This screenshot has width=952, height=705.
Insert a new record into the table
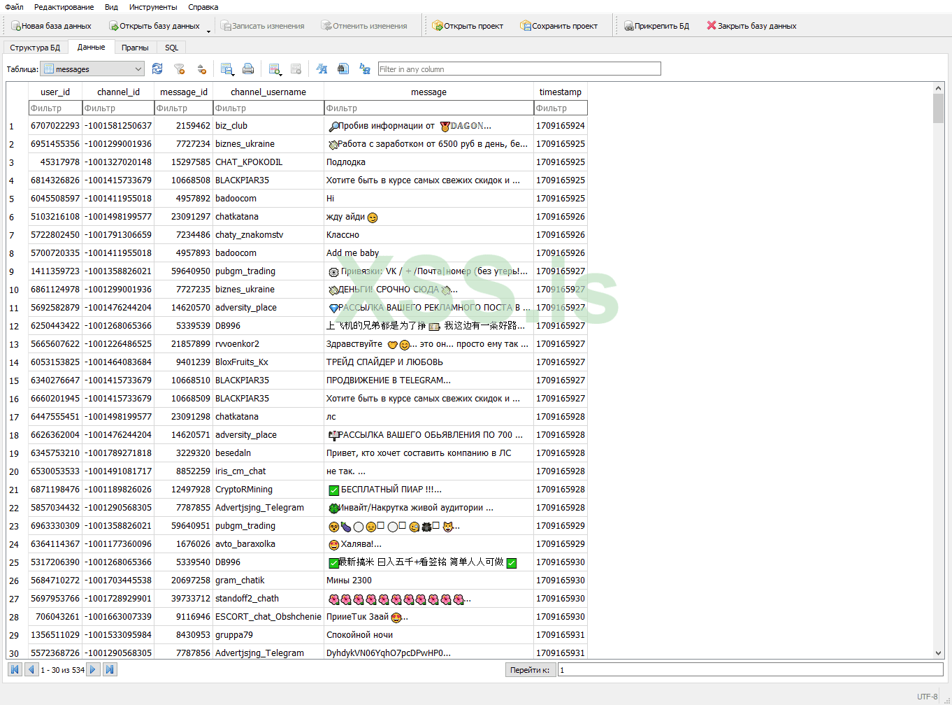pyautogui.click(x=275, y=69)
